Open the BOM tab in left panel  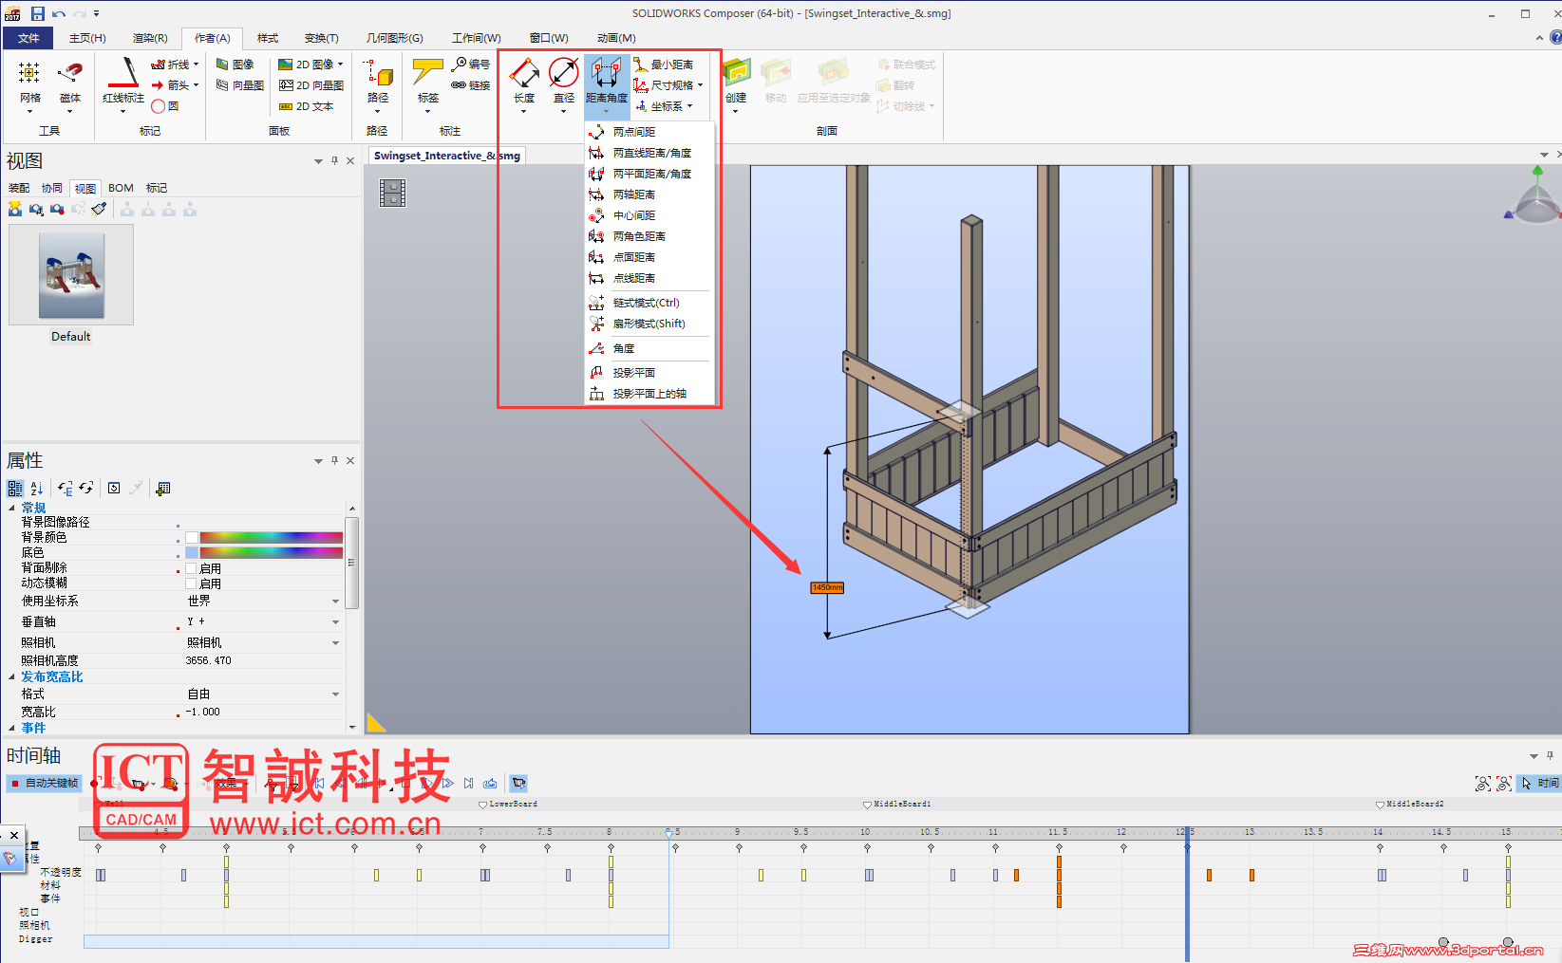(x=121, y=188)
